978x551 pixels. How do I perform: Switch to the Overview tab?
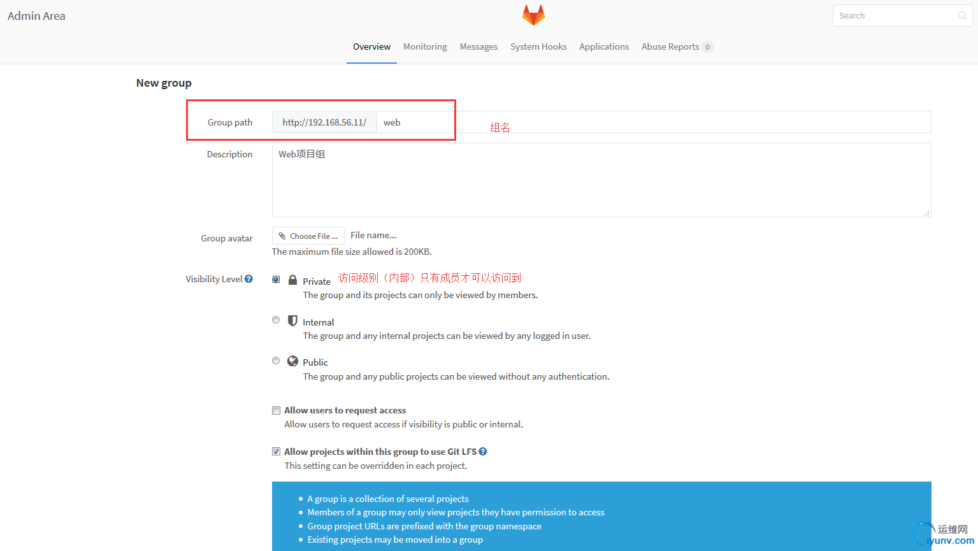point(371,47)
